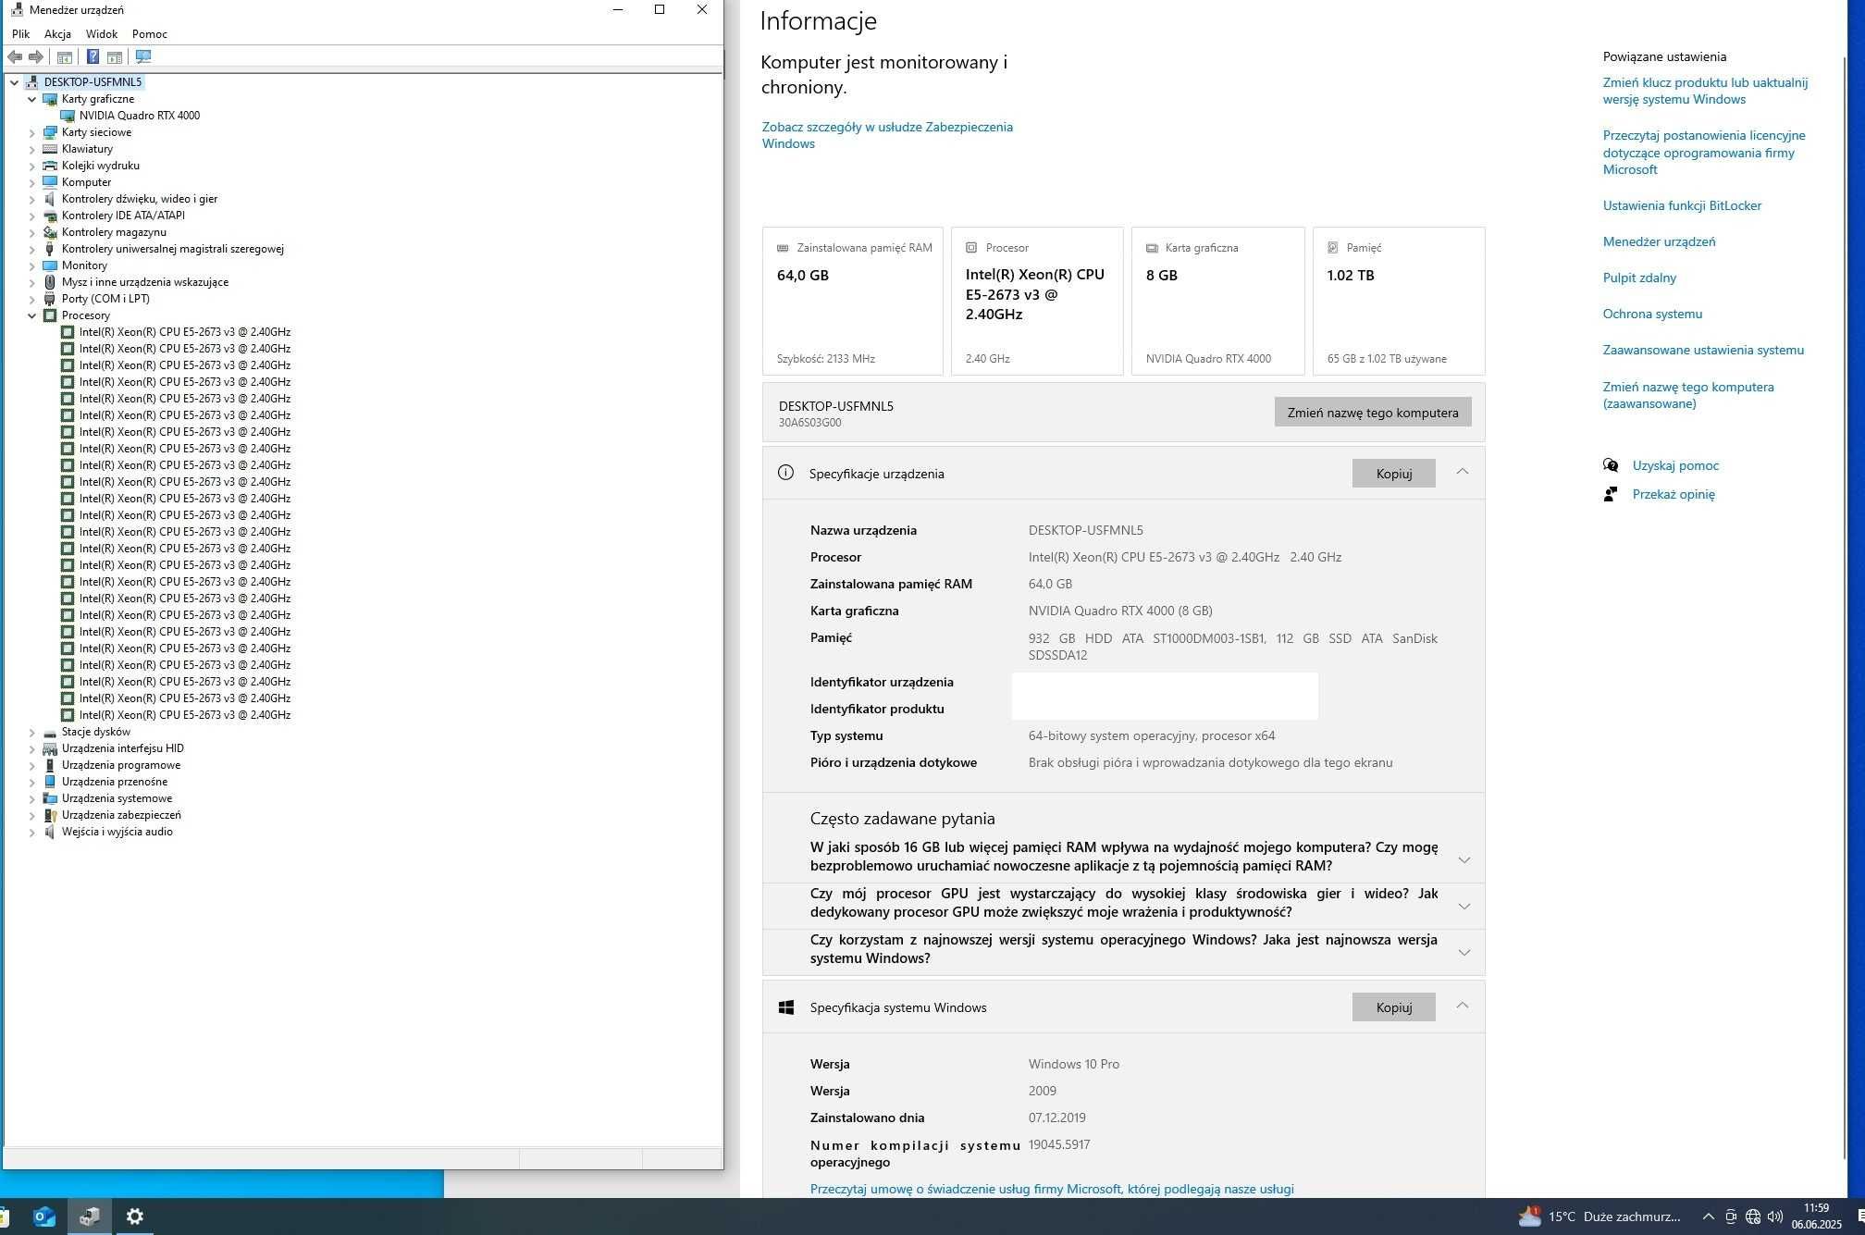The width and height of the screenshot is (1865, 1235).
Task: Click the Device Manager taskbar icon
Action: coord(90,1216)
